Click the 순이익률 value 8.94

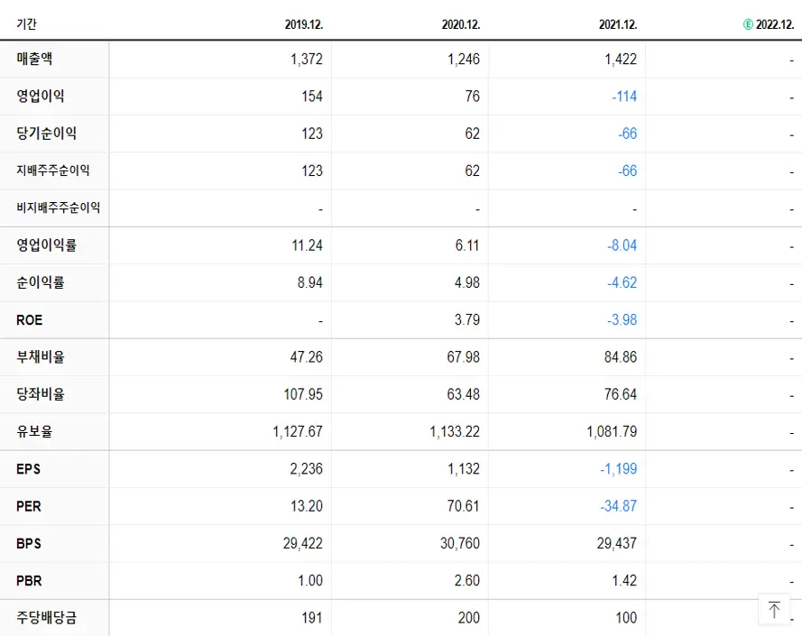[310, 283]
